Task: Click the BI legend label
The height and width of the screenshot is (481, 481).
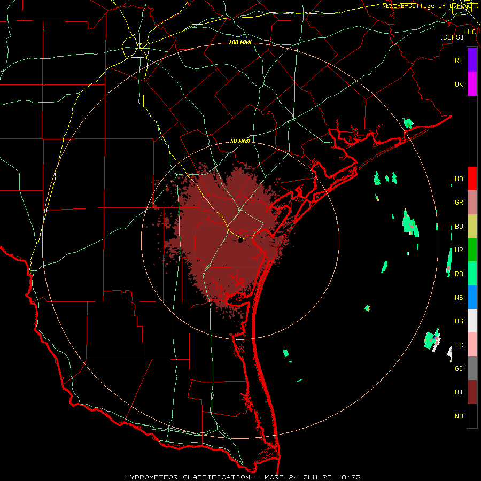Action: pyautogui.click(x=459, y=392)
